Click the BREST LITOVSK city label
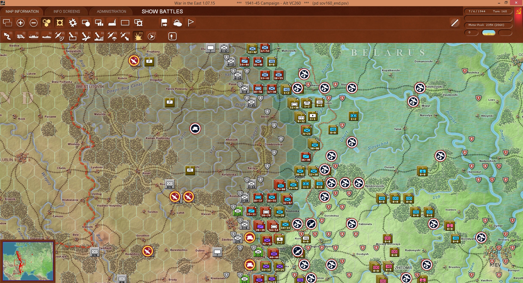The height and width of the screenshot is (283, 523). 90,87
